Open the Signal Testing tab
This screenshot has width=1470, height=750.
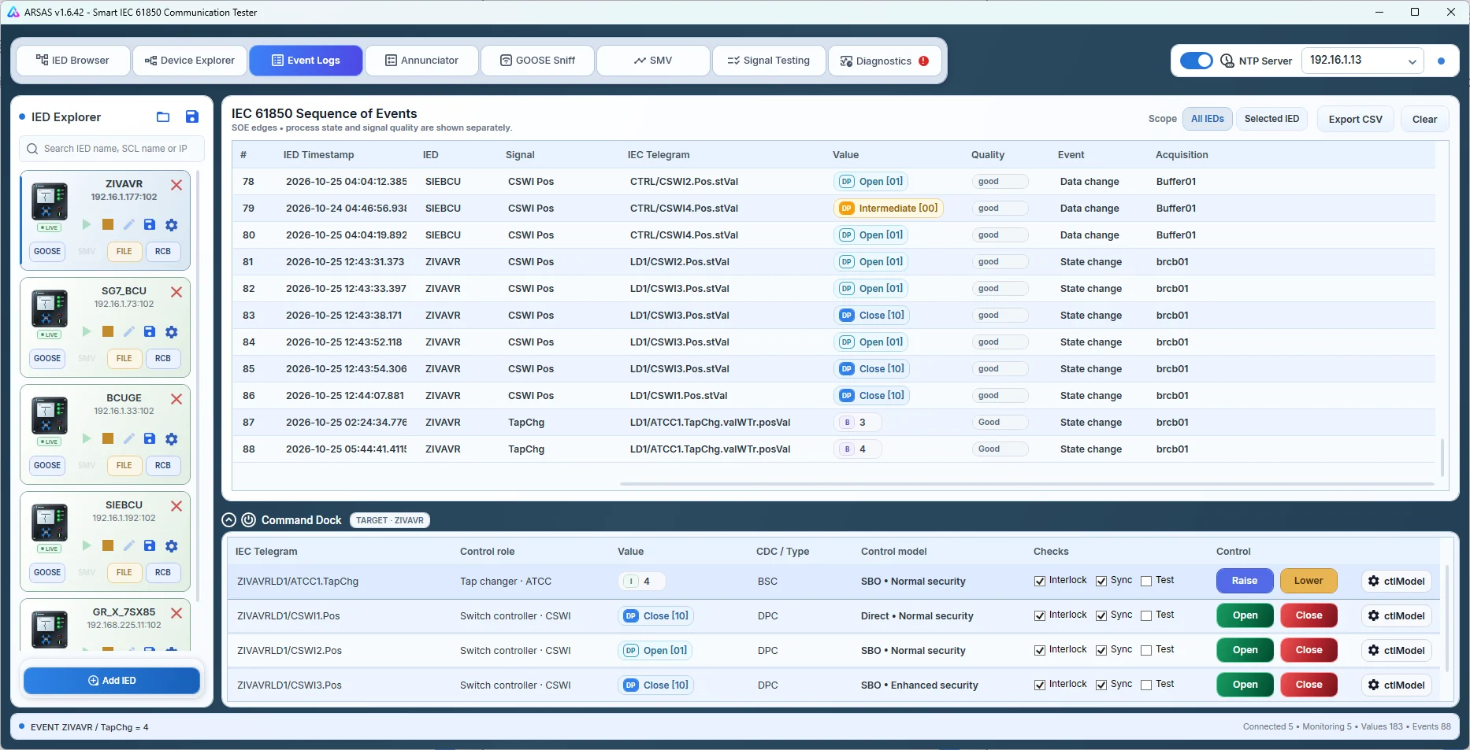pyautogui.click(x=769, y=61)
